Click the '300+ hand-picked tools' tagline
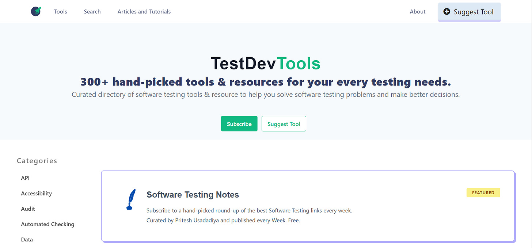 click(x=266, y=81)
